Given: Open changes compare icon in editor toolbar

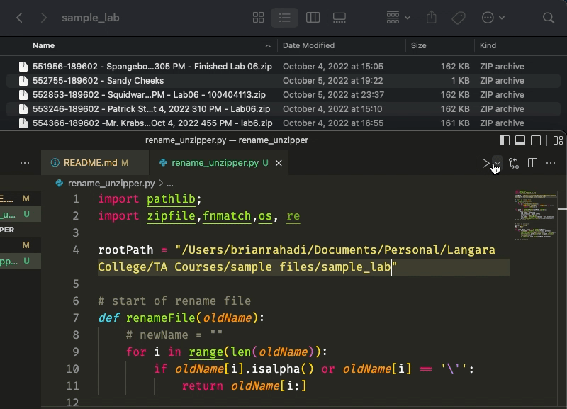Looking at the screenshot, I should pos(514,163).
